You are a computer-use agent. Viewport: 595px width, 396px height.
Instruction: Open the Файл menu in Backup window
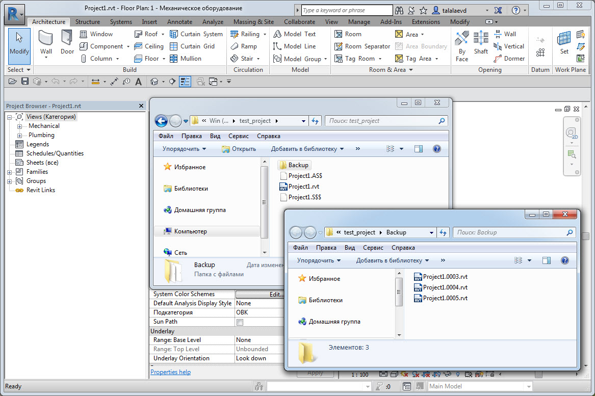pyautogui.click(x=300, y=247)
